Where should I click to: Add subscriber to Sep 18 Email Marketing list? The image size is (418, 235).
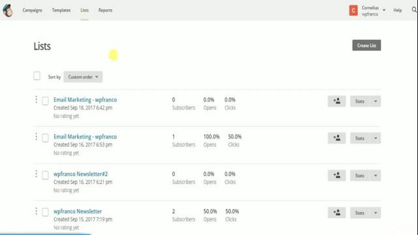click(x=337, y=101)
